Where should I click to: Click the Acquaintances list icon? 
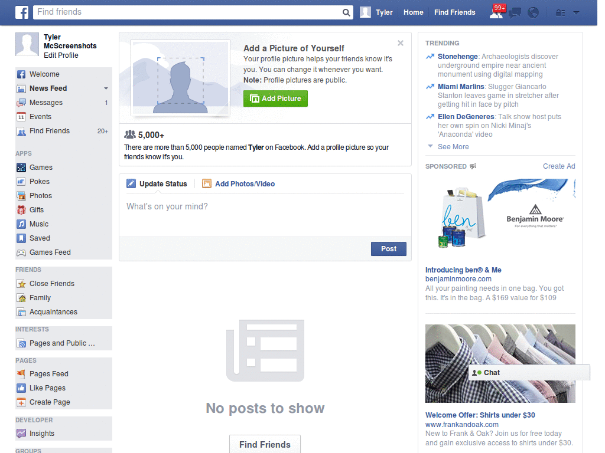click(x=21, y=312)
